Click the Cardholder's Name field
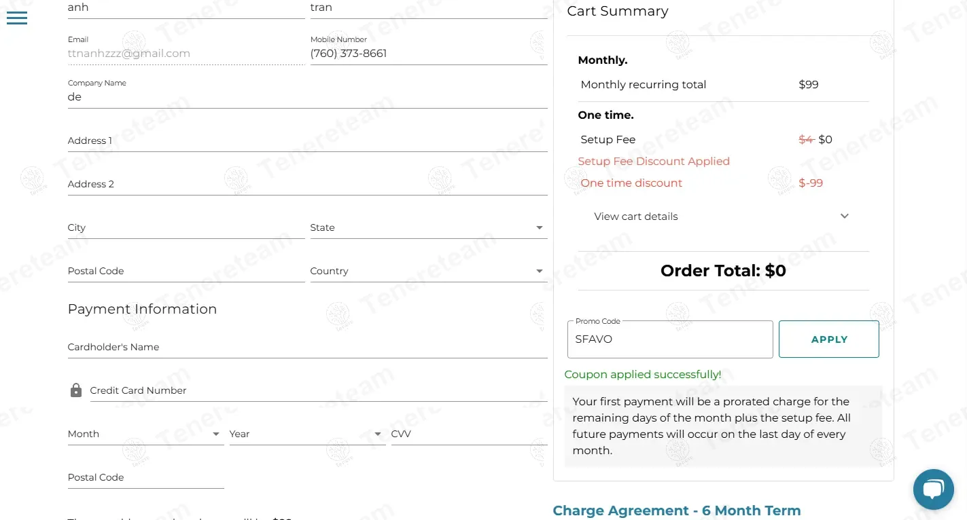 (x=307, y=348)
